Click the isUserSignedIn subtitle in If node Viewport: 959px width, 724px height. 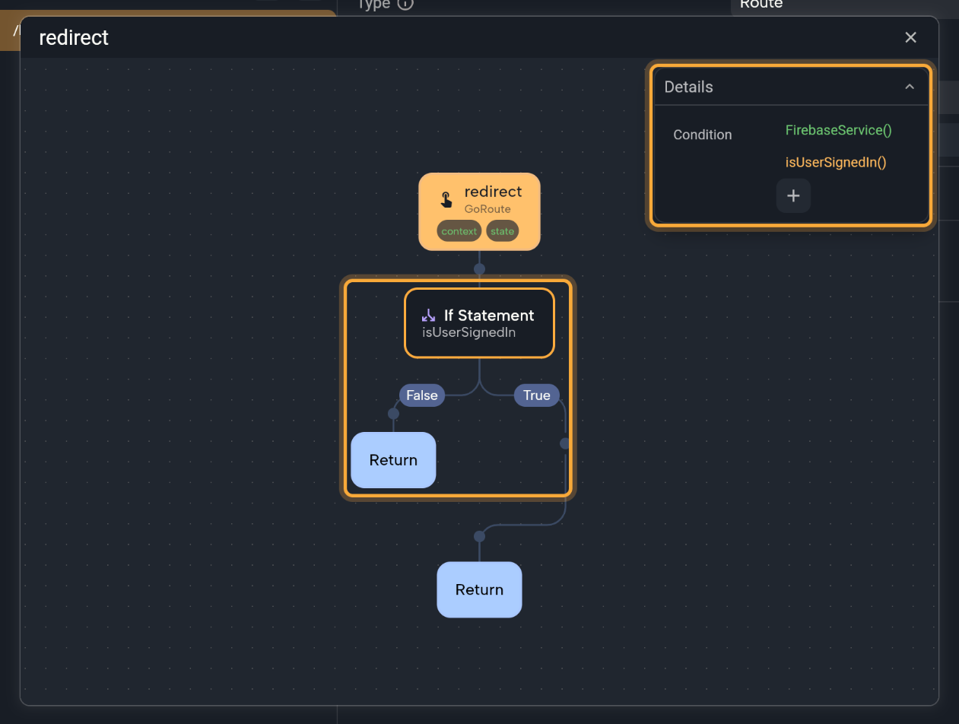469,332
